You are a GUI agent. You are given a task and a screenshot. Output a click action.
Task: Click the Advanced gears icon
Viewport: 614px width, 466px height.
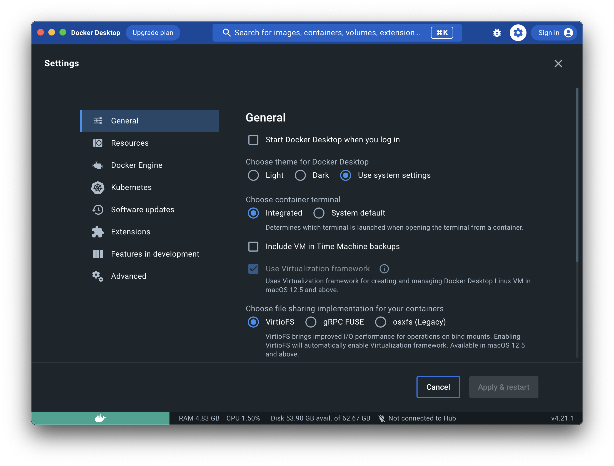(98, 276)
